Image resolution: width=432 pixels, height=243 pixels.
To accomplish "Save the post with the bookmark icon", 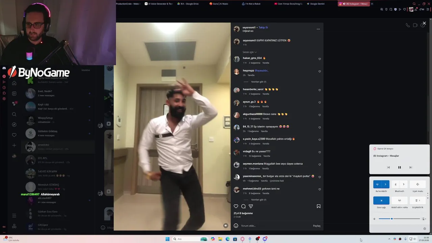I will coord(319,206).
